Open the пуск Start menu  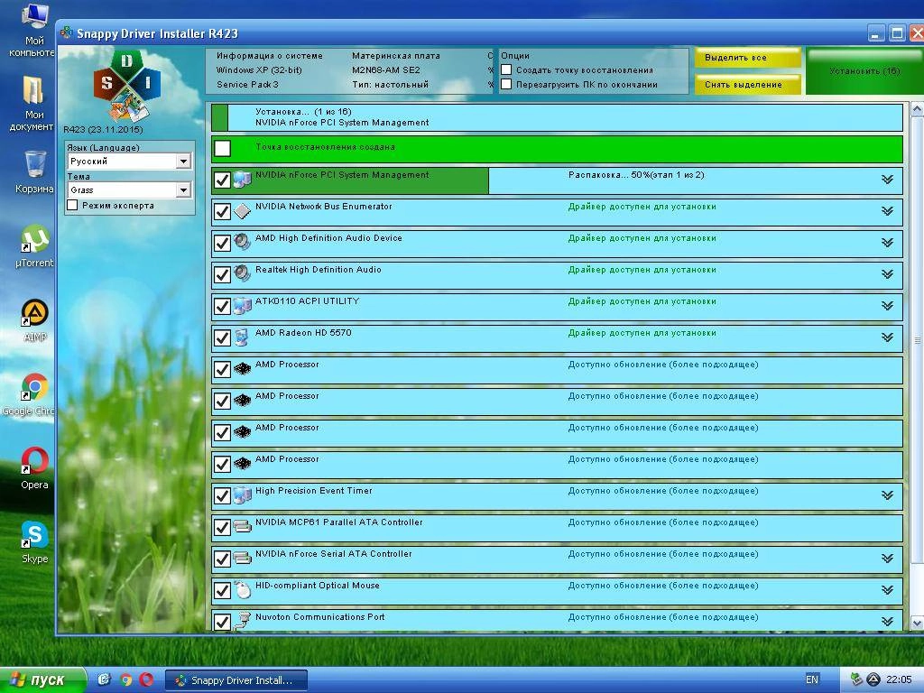tap(42, 680)
